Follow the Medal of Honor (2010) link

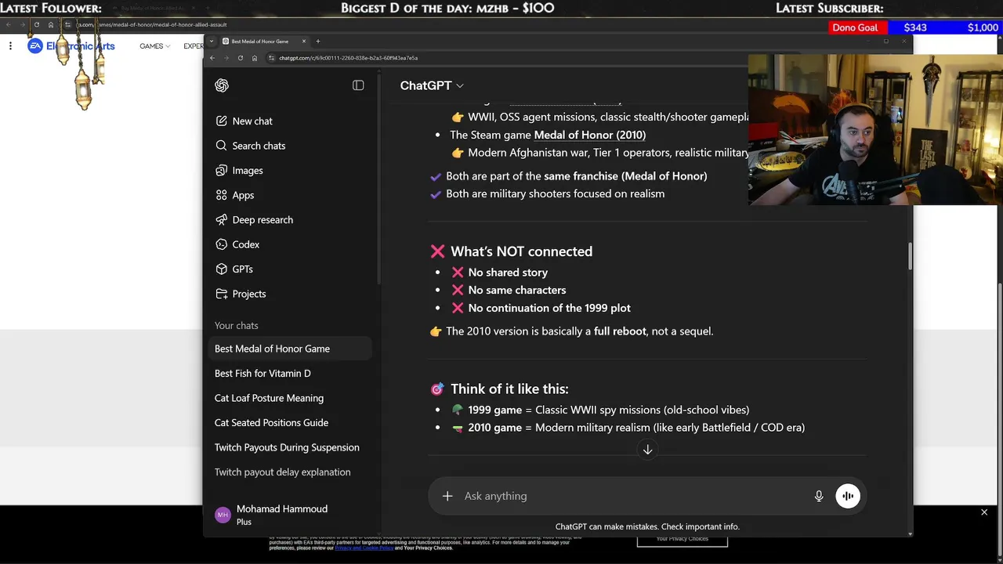coord(589,135)
